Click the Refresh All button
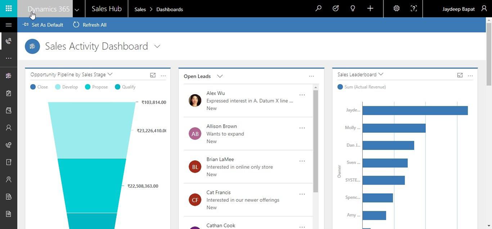Image resolution: width=492 pixels, height=229 pixels. pos(90,25)
